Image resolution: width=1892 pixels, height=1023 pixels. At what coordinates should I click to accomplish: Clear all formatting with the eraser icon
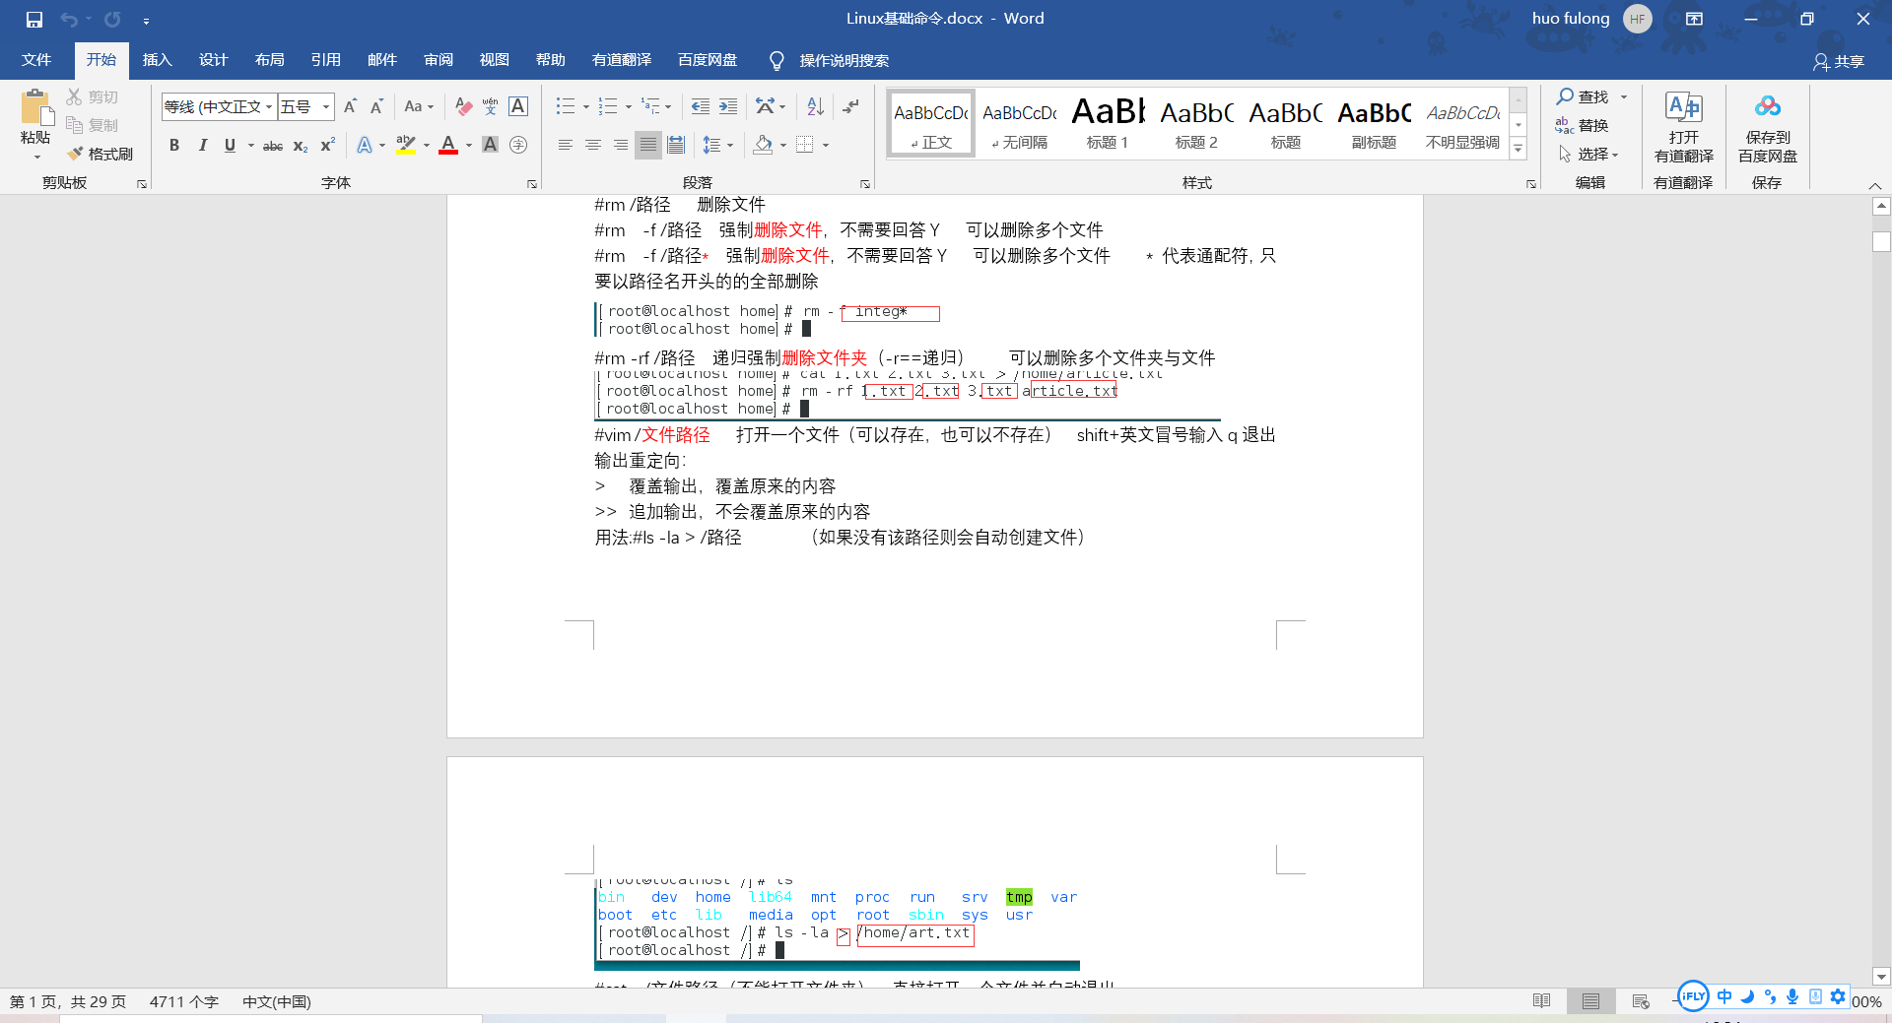(x=463, y=106)
